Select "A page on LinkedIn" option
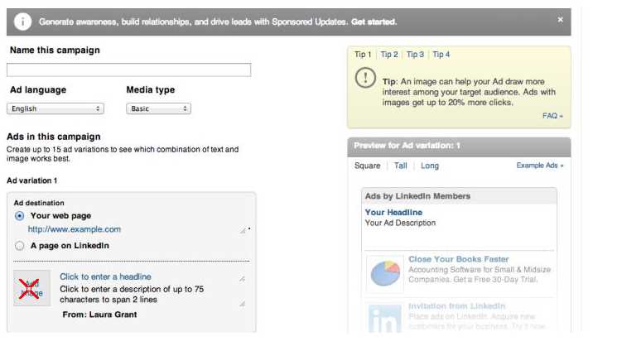 click(20, 246)
